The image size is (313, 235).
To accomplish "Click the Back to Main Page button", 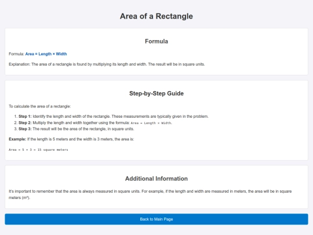I will pyautogui.click(x=156, y=219).
